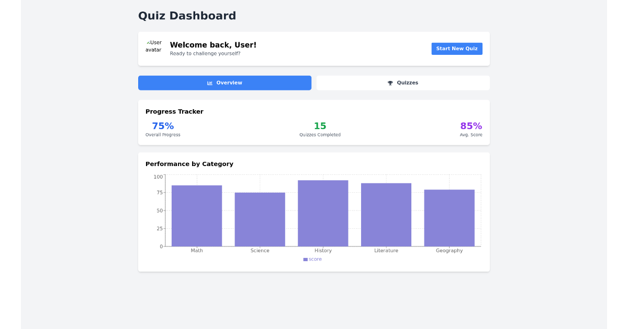Click the Science bar in the chart
628x329 pixels.
(260, 219)
